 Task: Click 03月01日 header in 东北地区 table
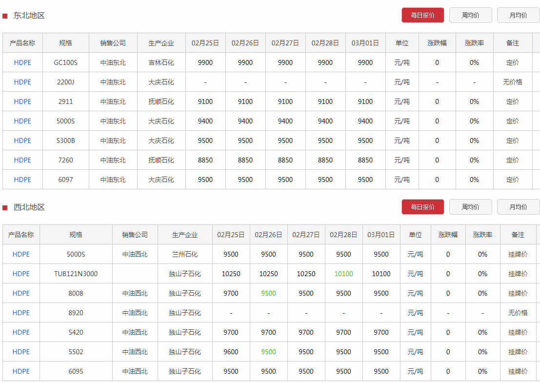pyautogui.click(x=365, y=43)
